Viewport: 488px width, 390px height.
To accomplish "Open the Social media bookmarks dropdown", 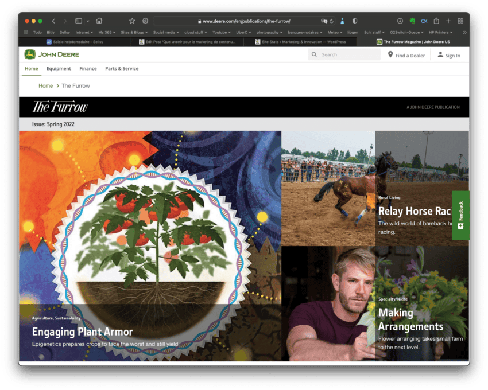I will click(166, 32).
